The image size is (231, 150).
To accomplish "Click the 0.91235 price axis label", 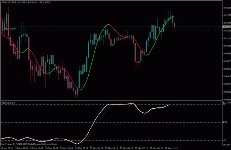I will [x=227, y=23].
